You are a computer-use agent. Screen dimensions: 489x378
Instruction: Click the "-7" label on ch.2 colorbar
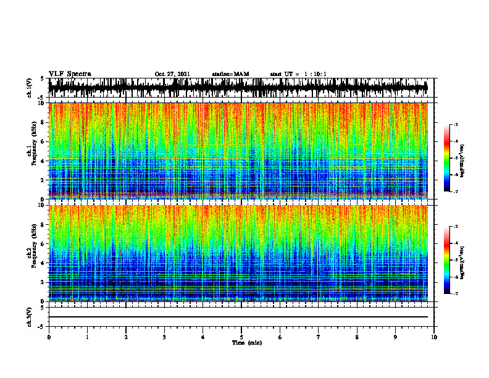(455, 293)
